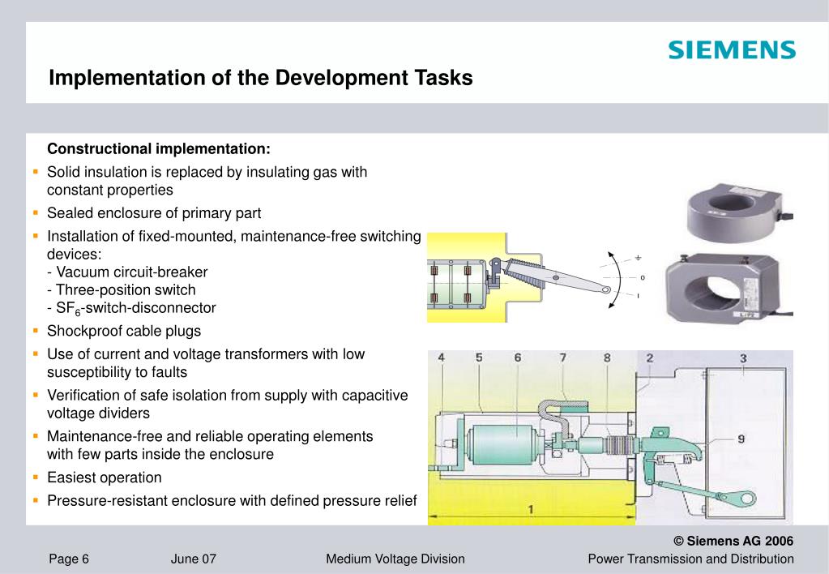Click label number 7 in the diagram

click(562, 357)
